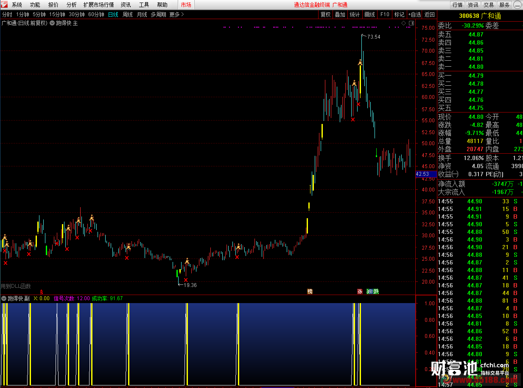Viewport: 523px width, 388px height.
Task: Click the stock title 300638 广和通
Action: 480,16
